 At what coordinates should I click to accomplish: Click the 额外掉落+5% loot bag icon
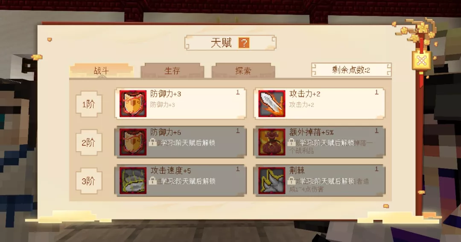271,142
